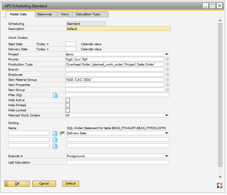Click the green flag icon in Sorting
This screenshot has width=227, height=195.
tap(62, 133)
